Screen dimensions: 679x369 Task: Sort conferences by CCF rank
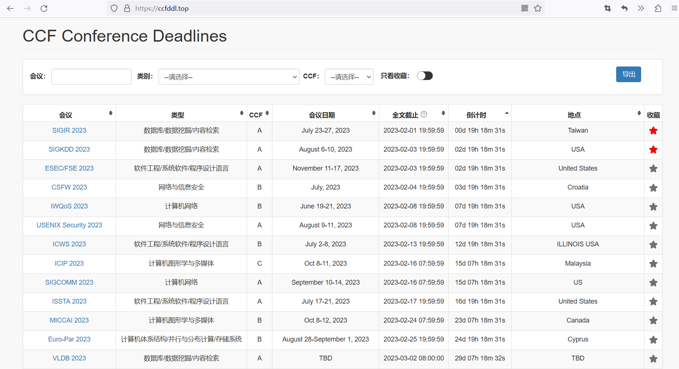(x=267, y=113)
